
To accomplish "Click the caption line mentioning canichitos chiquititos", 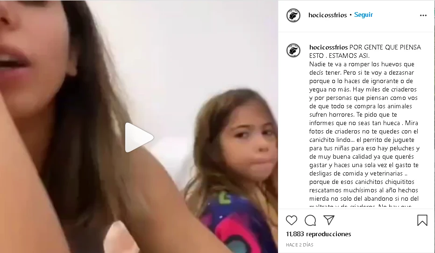I will [362, 182].
